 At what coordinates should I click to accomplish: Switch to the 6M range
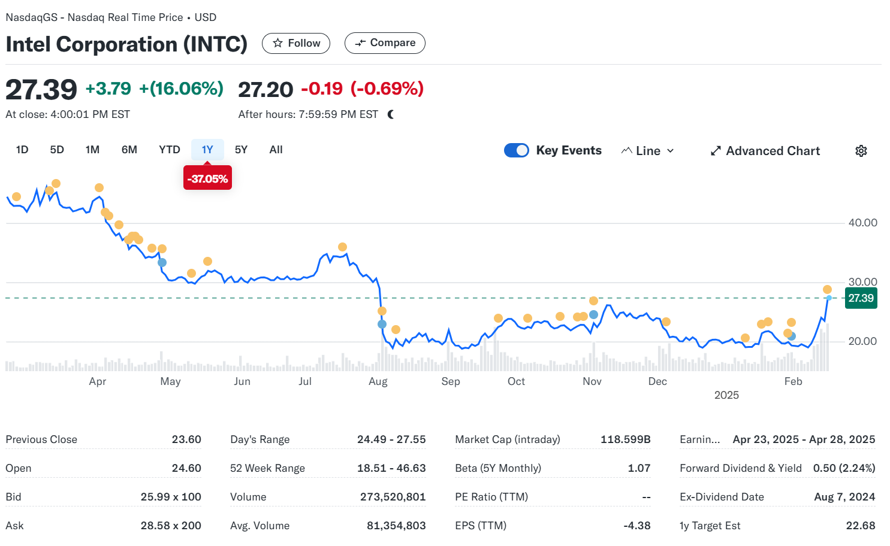(129, 150)
